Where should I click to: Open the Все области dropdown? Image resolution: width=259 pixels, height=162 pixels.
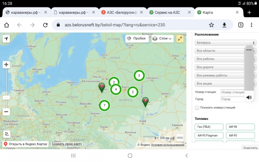(x=219, y=51)
